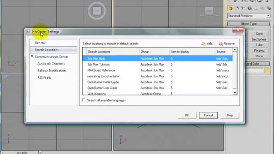
Task: Click the Remove search location icon
Action: (x=221, y=44)
